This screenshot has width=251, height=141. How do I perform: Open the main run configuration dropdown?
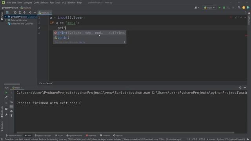click(x=209, y=8)
